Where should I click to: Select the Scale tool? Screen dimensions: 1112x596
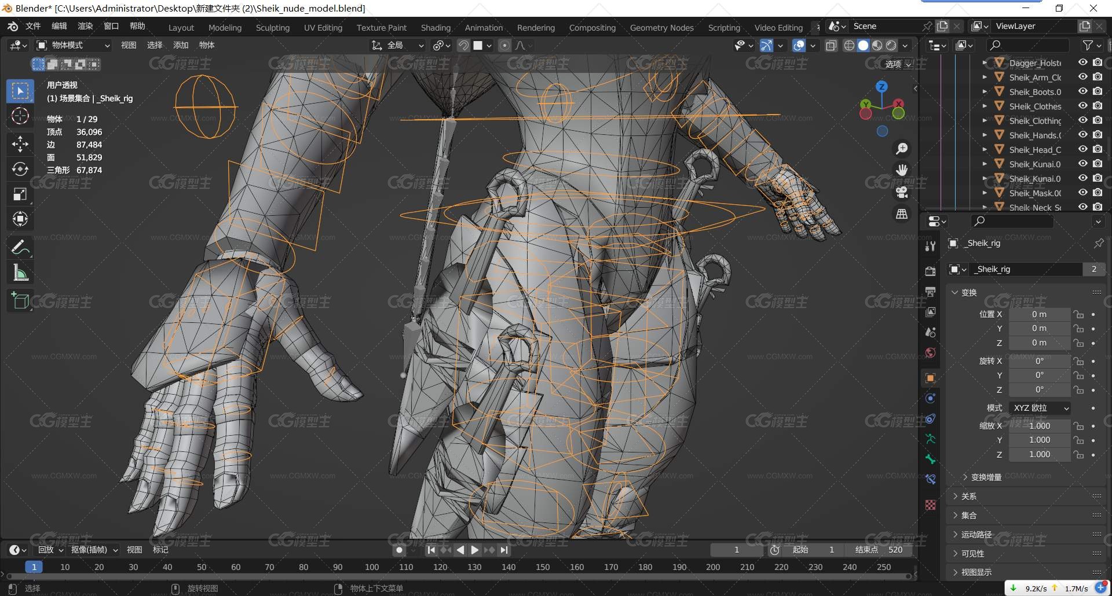[x=20, y=194]
